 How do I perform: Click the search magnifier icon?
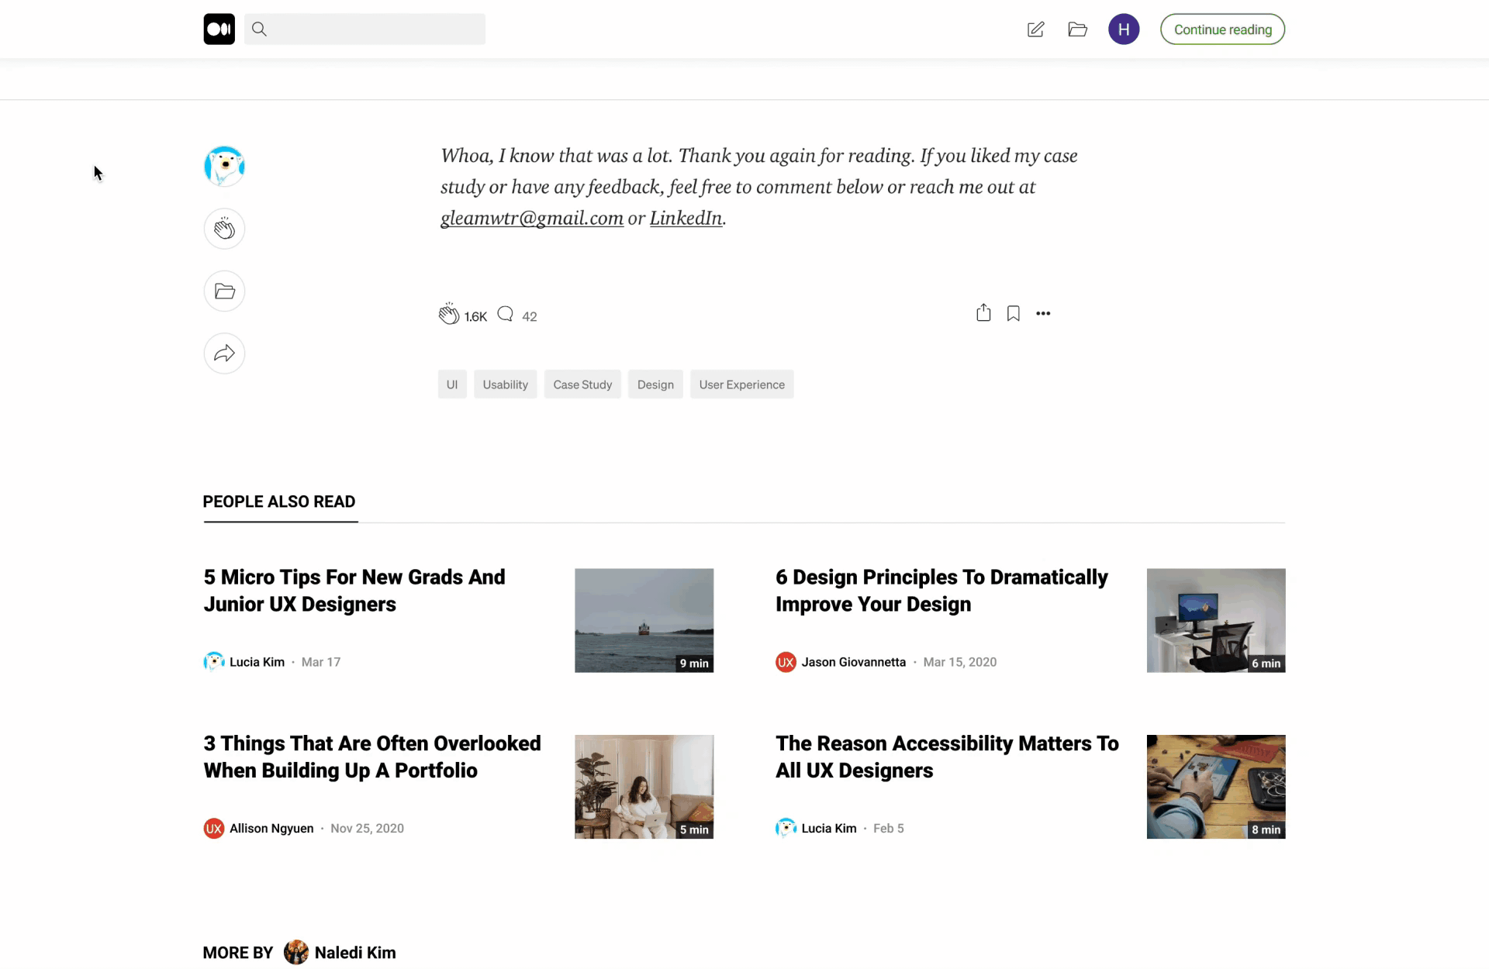coord(260,29)
